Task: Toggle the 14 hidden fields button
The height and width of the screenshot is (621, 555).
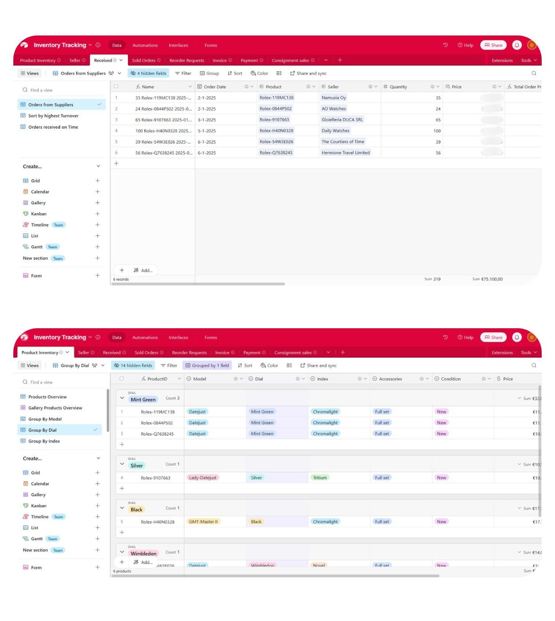Action: coord(133,366)
